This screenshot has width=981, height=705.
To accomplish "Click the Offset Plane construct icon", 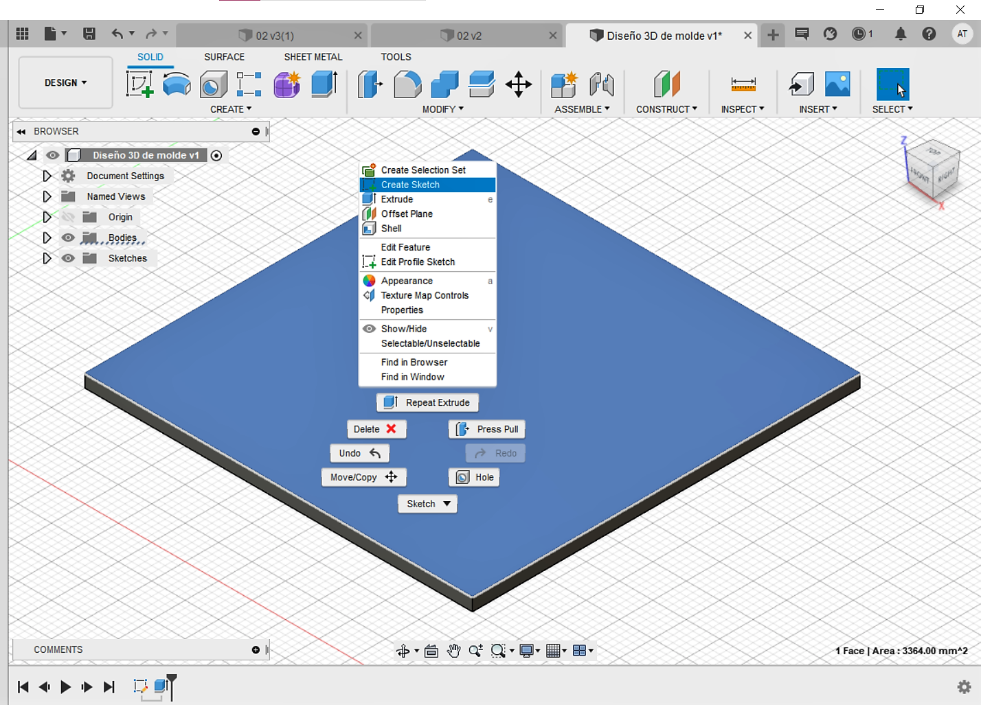I will 666,84.
